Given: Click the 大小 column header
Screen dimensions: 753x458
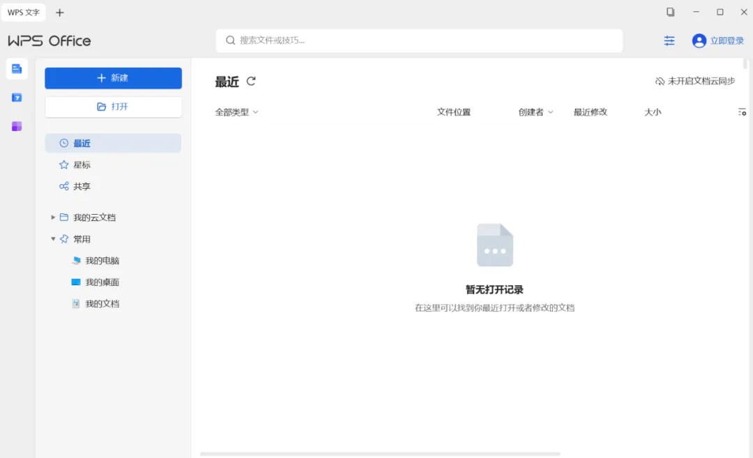Looking at the screenshot, I should 653,112.
